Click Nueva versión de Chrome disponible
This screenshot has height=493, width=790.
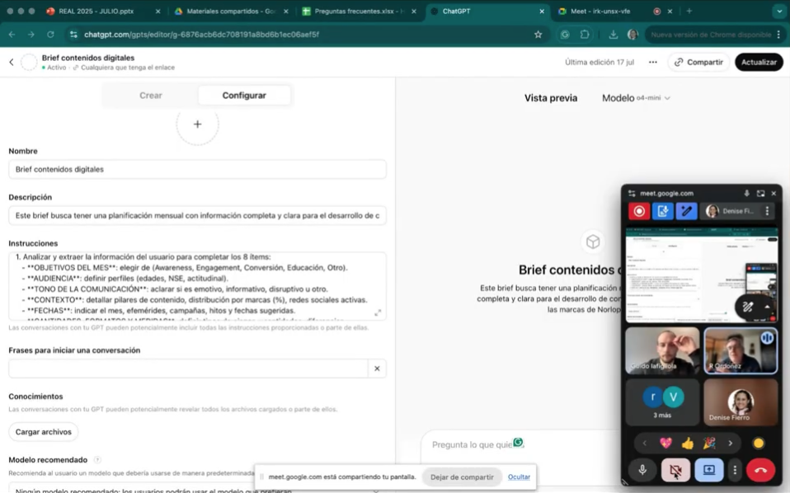711,35
